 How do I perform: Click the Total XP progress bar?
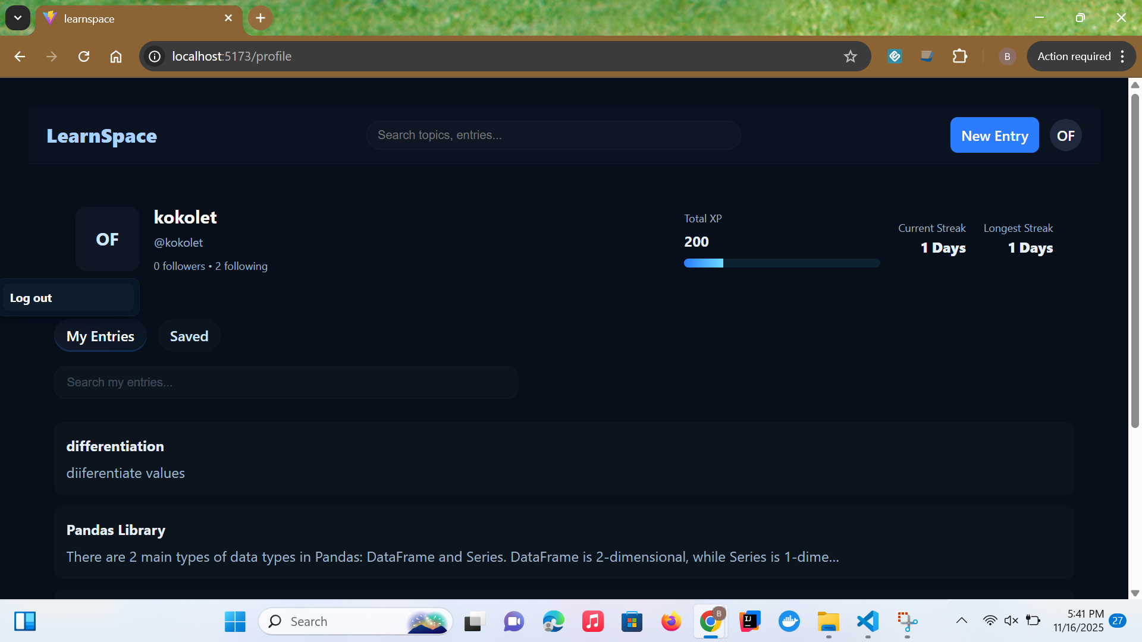(x=782, y=263)
